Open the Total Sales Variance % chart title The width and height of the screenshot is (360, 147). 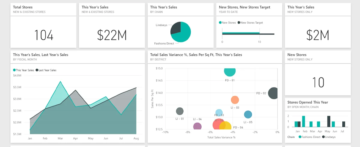196,55
